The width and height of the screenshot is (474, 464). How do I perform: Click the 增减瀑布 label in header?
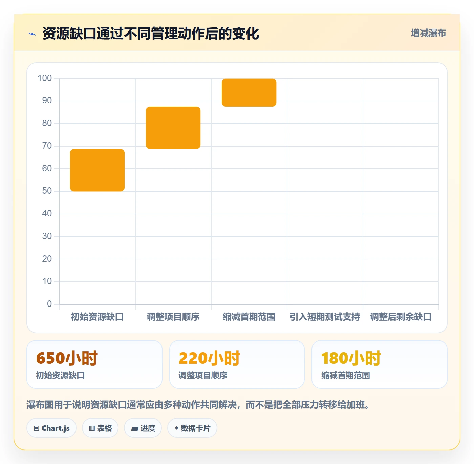coord(428,33)
